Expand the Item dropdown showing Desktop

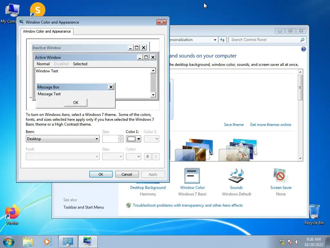[x=63, y=139]
